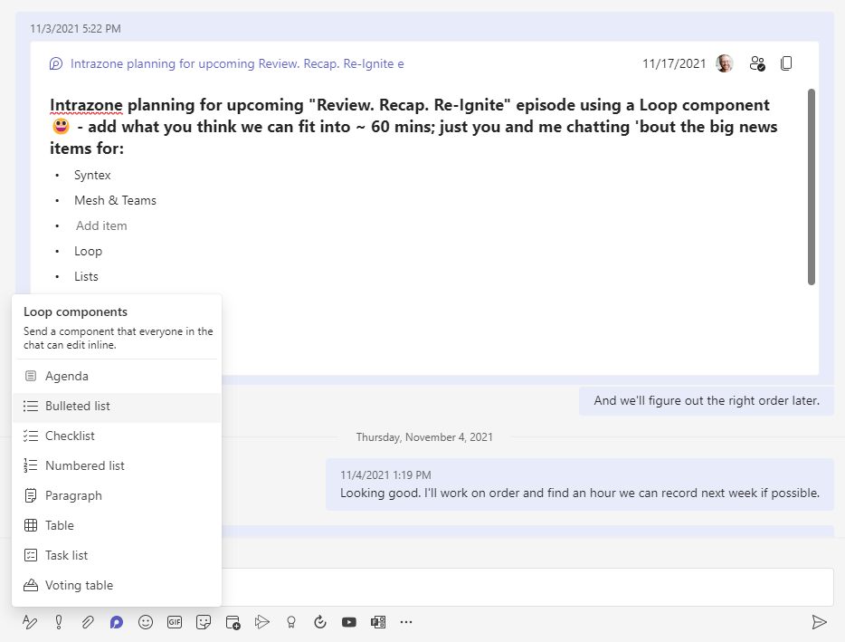The height and width of the screenshot is (642, 845).
Task: Open the sticker picker
Action: point(204,622)
